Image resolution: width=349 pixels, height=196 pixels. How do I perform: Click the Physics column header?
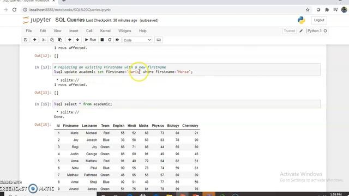click(x=158, y=126)
